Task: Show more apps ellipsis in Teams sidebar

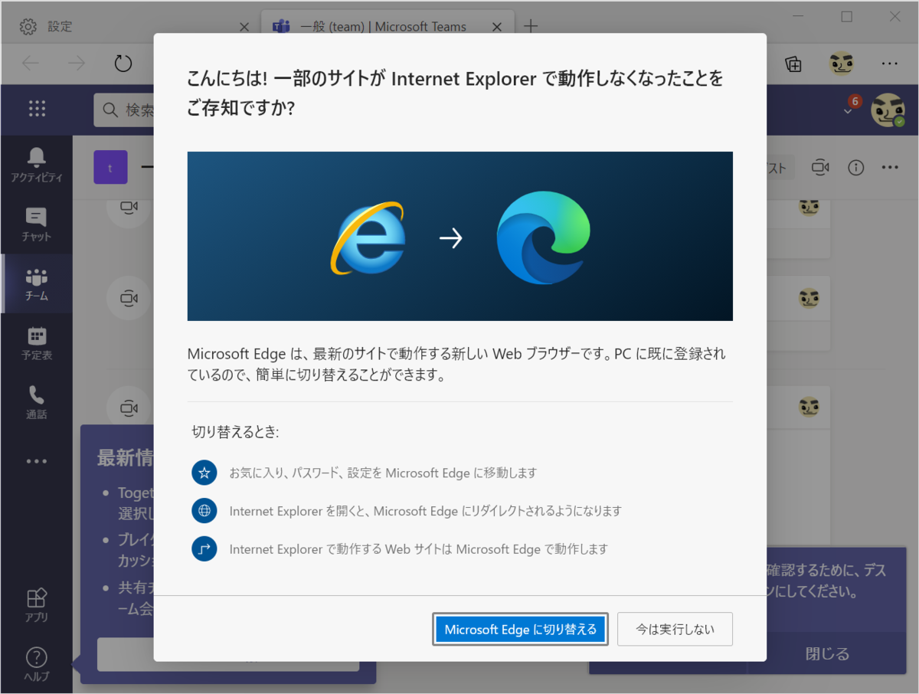Action: point(37,461)
